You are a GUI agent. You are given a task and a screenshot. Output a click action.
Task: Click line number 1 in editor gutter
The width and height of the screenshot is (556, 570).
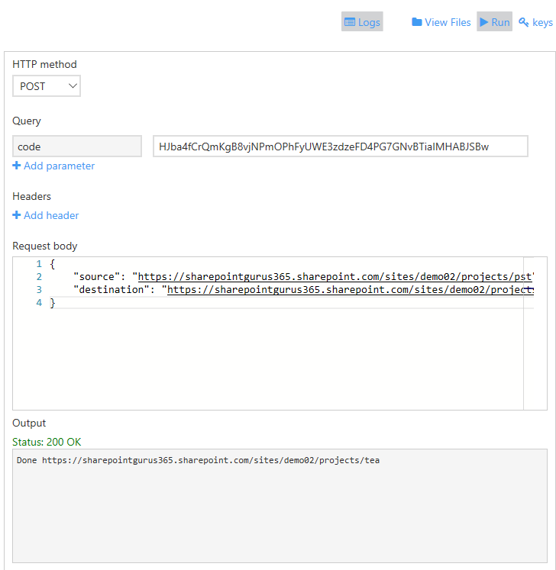click(38, 263)
